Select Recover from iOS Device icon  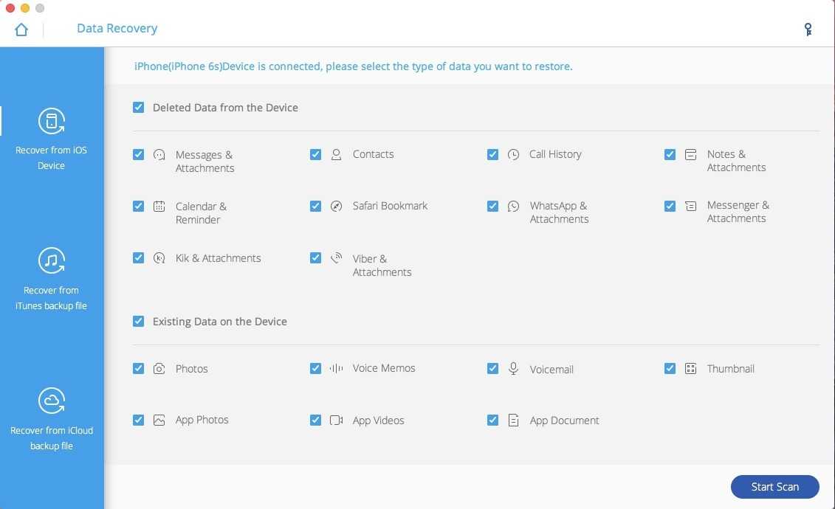tap(52, 121)
